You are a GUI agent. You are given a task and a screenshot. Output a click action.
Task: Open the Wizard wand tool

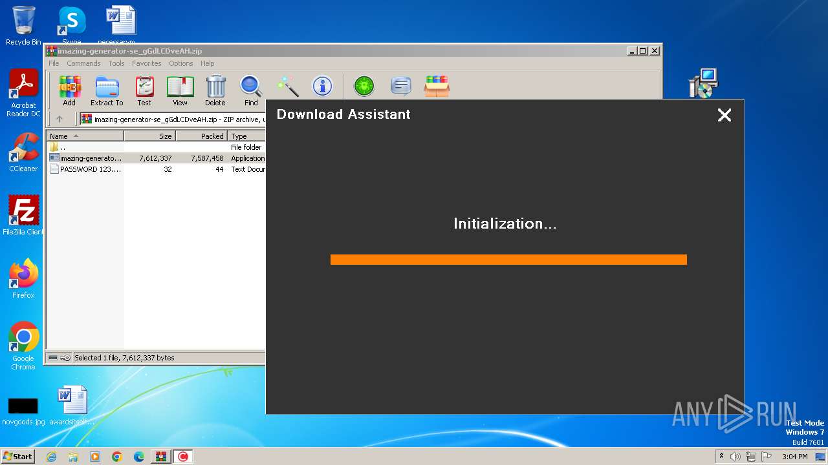click(x=287, y=86)
